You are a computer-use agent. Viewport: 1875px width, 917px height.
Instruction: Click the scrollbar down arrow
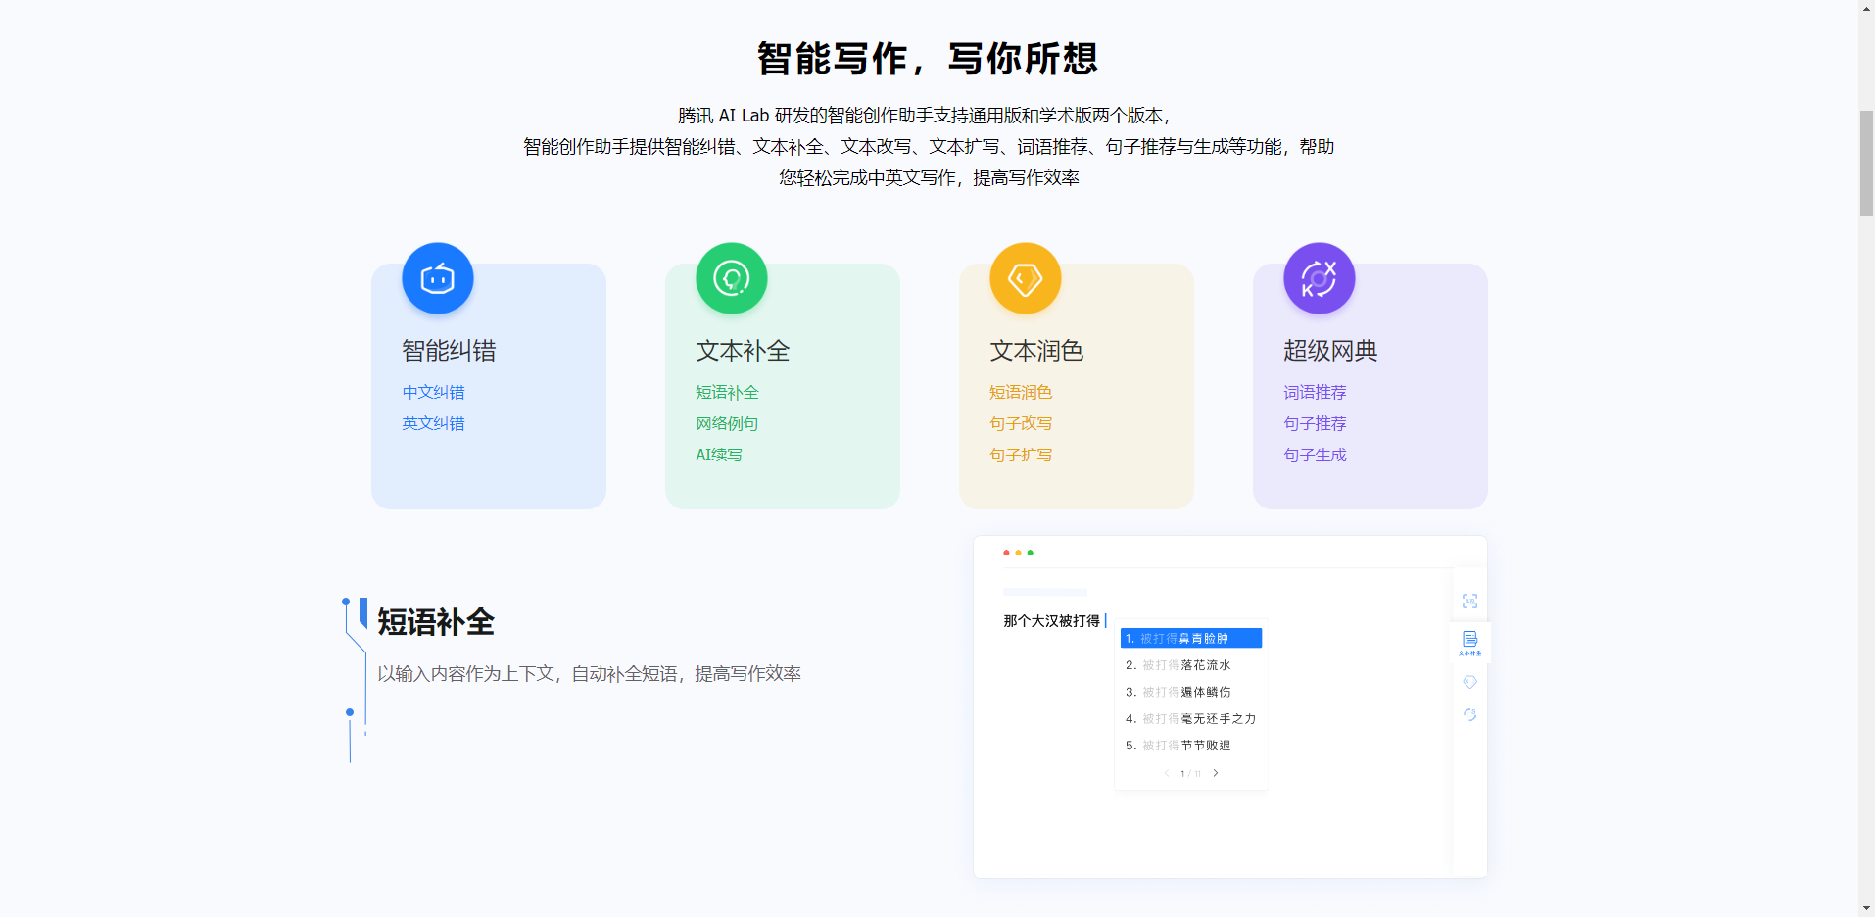click(x=1866, y=908)
